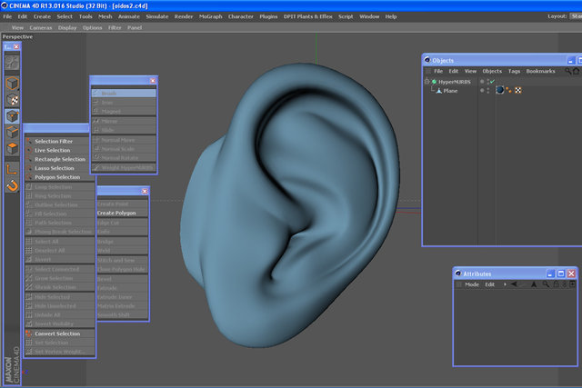
Task: Open search in Objects panel
Action: (x=567, y=71)
